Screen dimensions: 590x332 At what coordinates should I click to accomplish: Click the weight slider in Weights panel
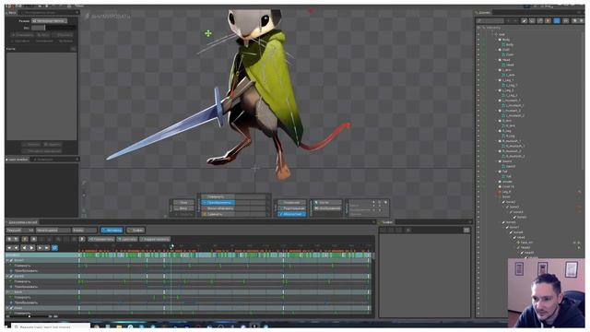pyautogui.click(x=53, y=28)
